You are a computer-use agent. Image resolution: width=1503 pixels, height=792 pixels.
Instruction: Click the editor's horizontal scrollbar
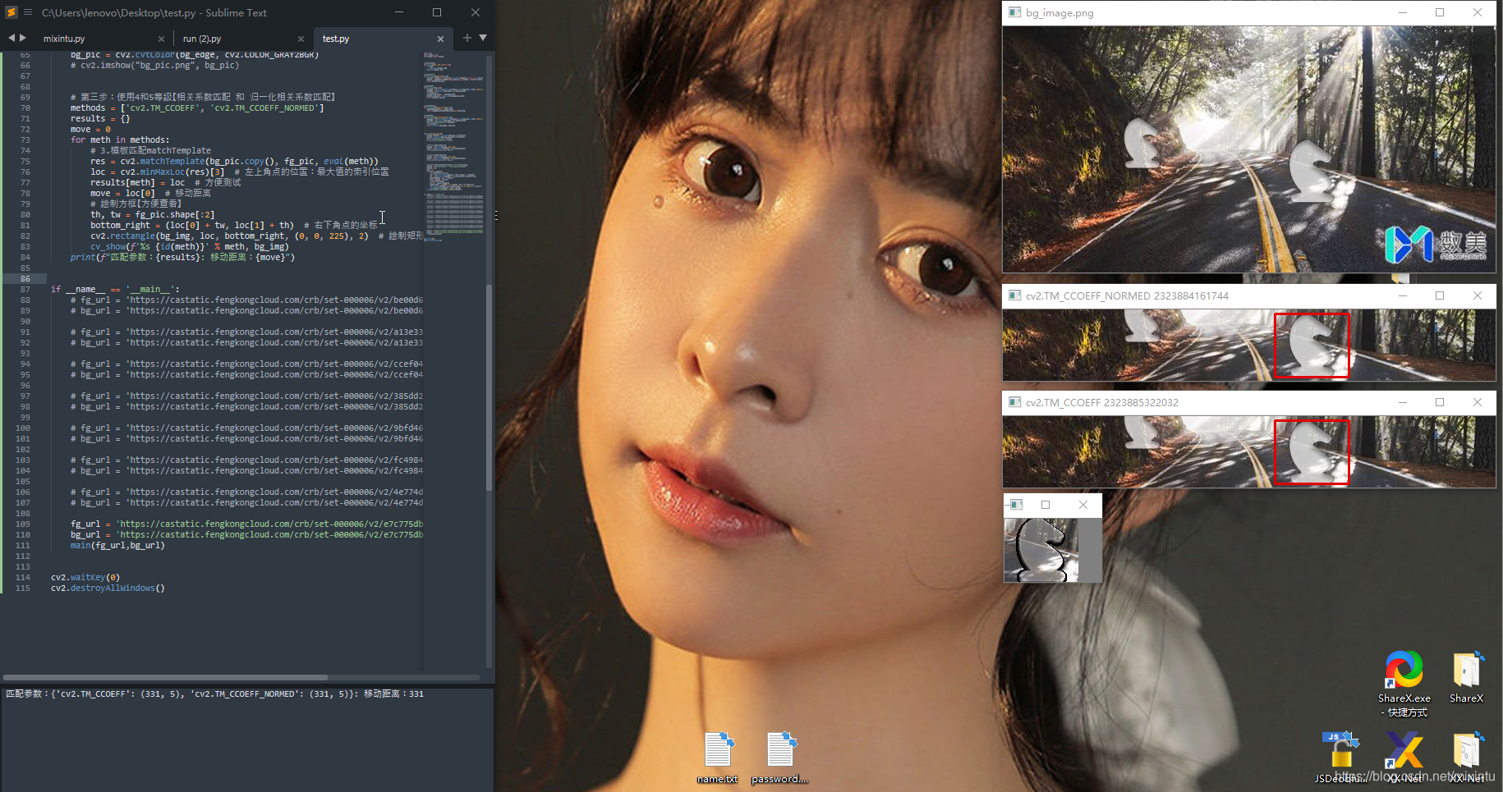point(165,677)
